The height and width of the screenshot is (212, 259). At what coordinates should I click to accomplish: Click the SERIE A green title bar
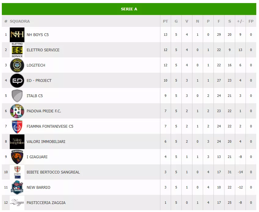129,9
